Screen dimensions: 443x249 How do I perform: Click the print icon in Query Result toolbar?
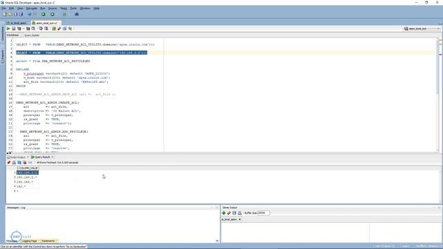click(14, 163)
